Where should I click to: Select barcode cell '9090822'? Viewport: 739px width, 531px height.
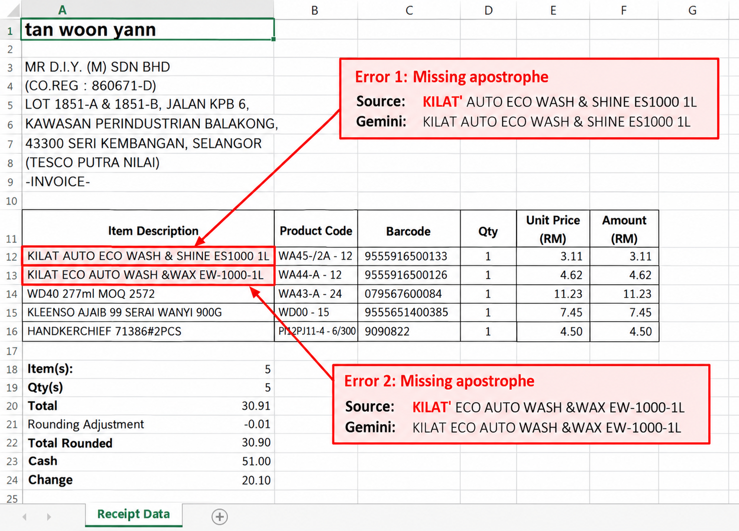click(409, 332)
